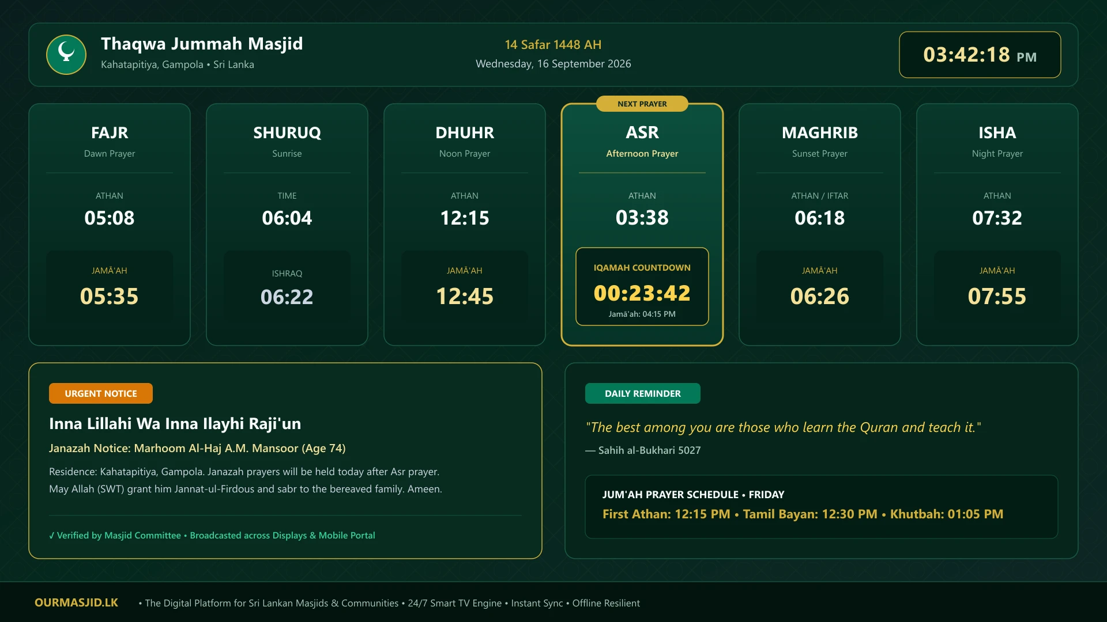Image resolution: width=1107 pixels, height=622 pixels.
Task: Click Maghrib Jama'ah time 06:26
Action: 820,296
